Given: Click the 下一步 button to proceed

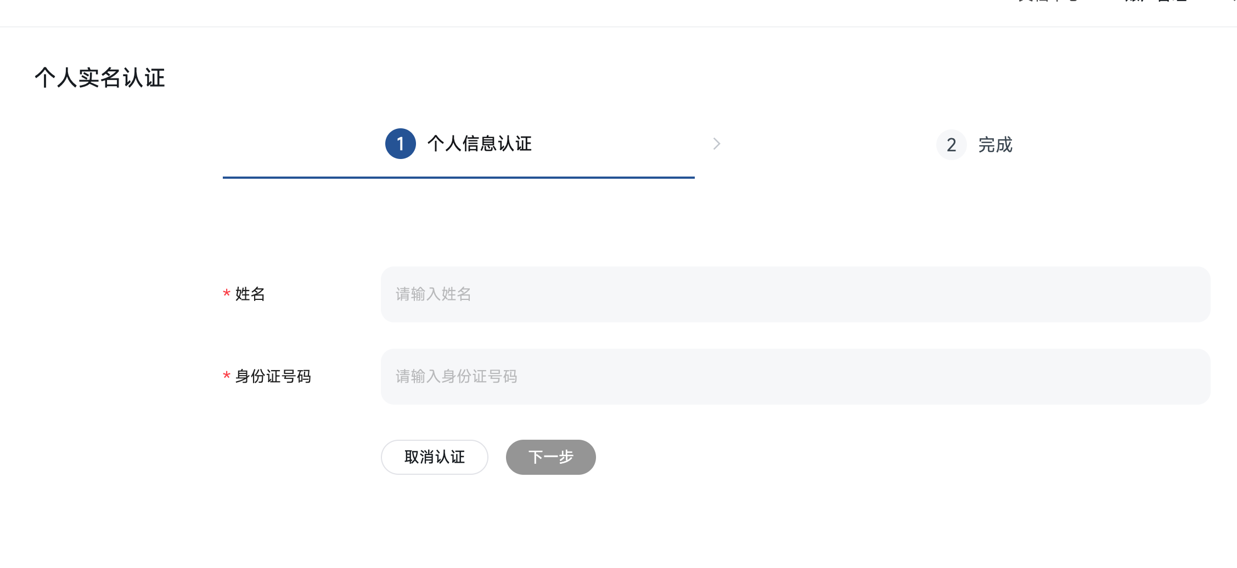Looking at the screenshot, I should 550,457.
